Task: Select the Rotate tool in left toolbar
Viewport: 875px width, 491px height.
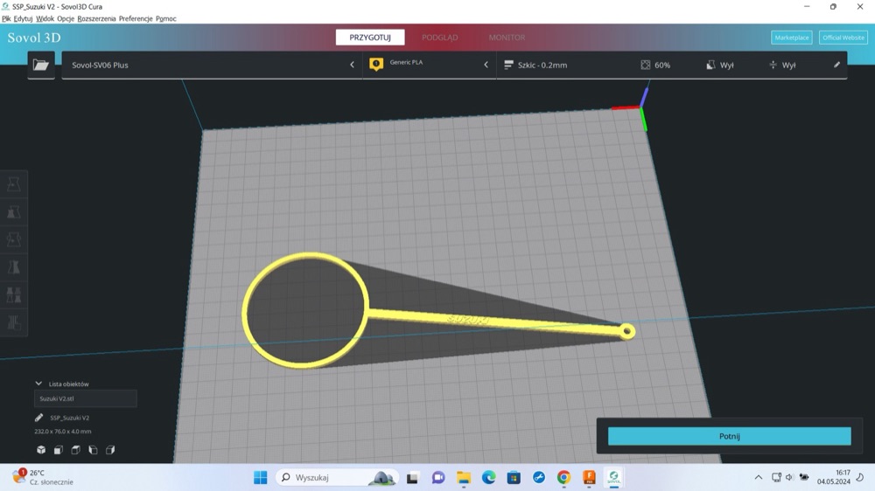Action: tap(14, 239)
